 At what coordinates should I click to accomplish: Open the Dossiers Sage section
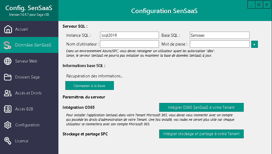(x=27, y=77)
